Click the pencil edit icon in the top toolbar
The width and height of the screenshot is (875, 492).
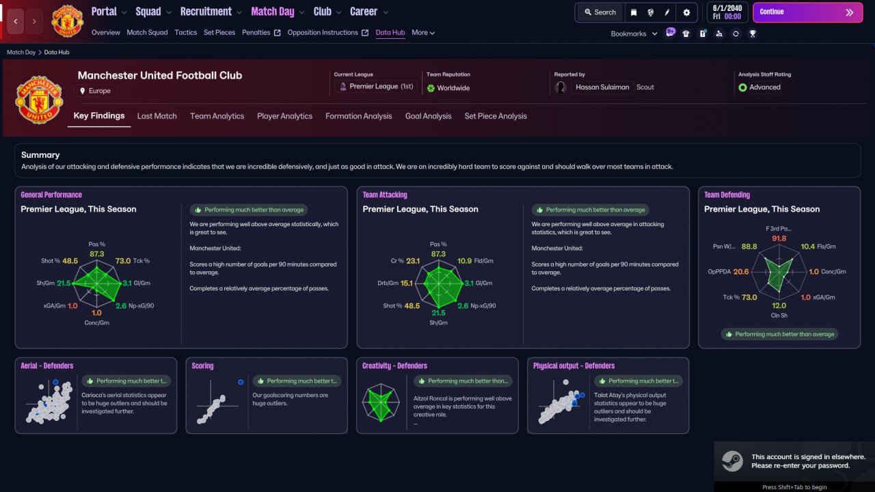point(668,12)
